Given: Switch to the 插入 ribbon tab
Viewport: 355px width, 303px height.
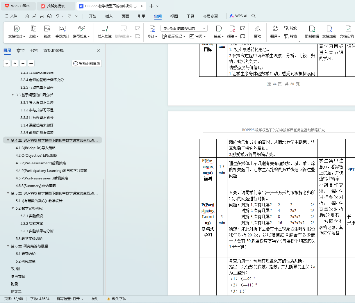Looking at the screenshot, I should point(109,16).
